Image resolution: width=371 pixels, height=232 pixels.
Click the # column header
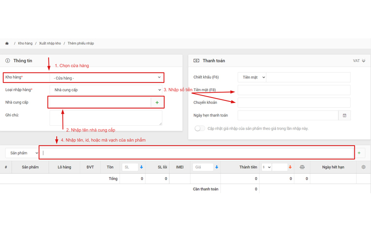pos(6,167)
